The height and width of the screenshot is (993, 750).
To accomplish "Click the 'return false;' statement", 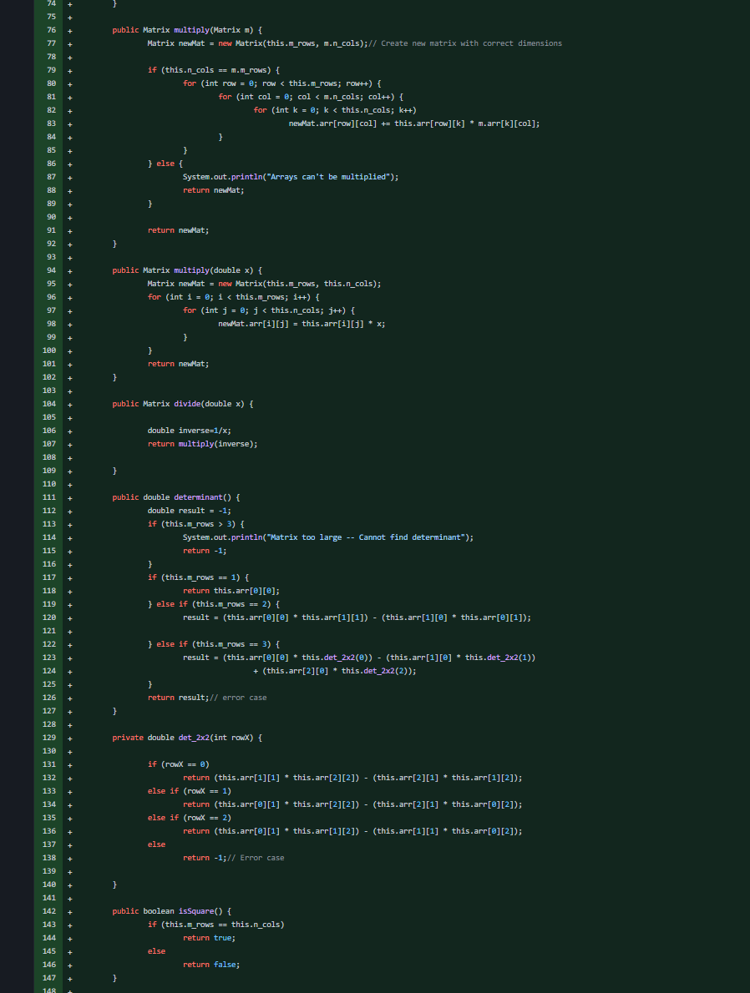I will pyautogui.click(x=212, y=965).
